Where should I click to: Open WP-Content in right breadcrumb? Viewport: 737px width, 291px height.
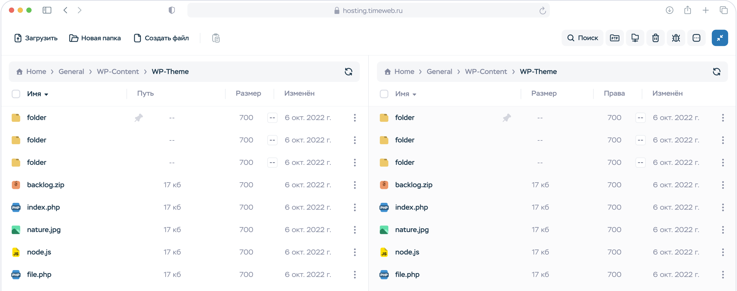[x=486, y=72]
